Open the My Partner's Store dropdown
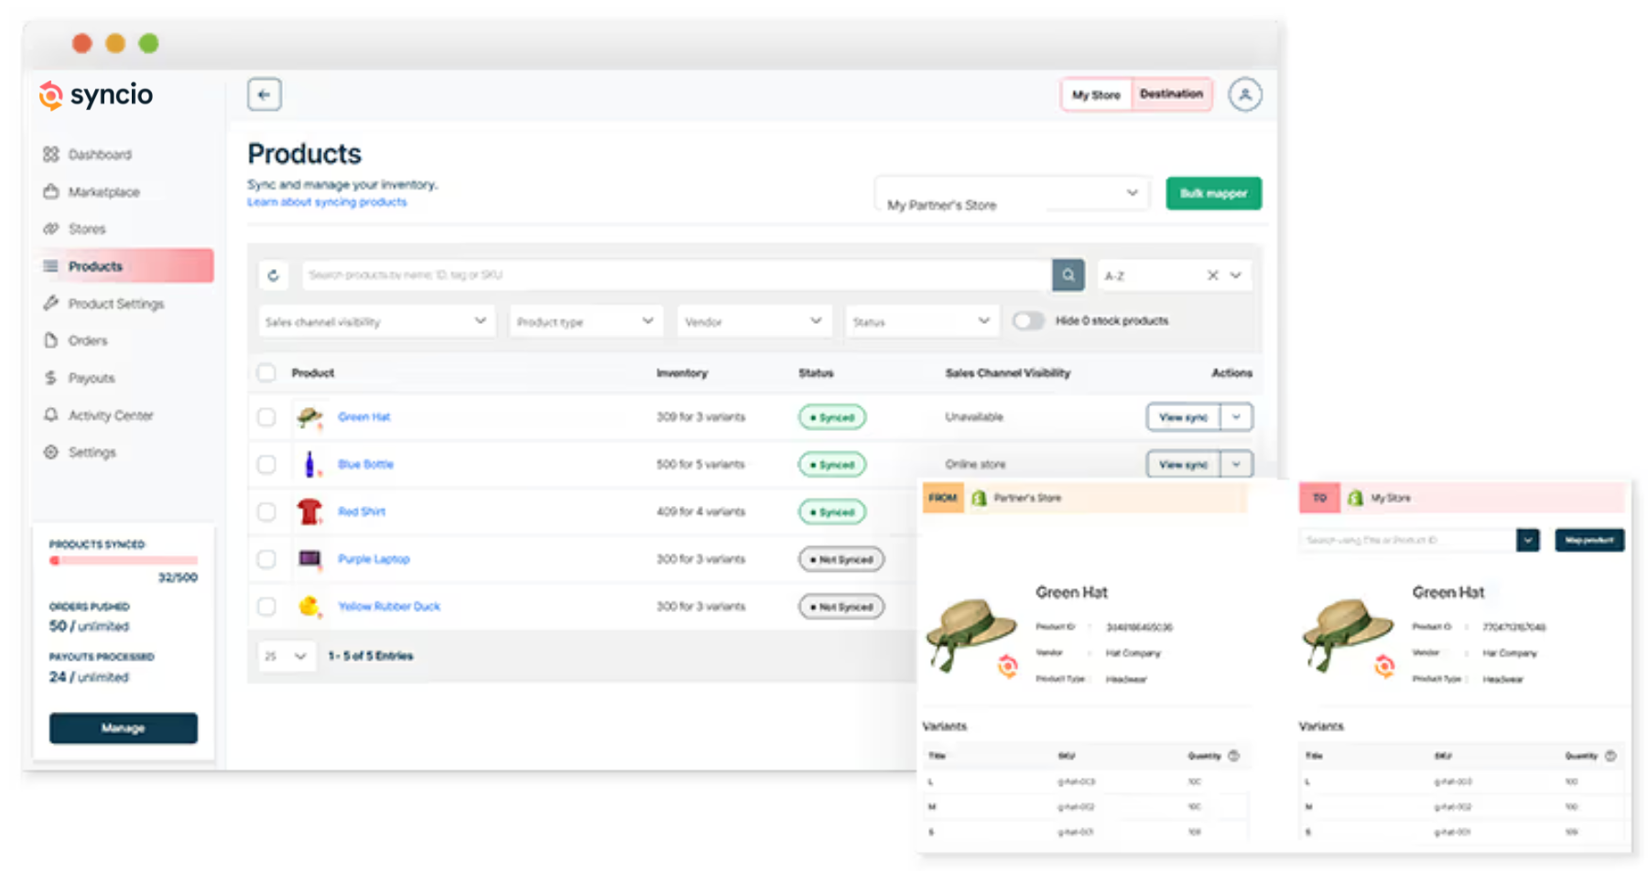The image size is (1648, 871). [1012, 193]
